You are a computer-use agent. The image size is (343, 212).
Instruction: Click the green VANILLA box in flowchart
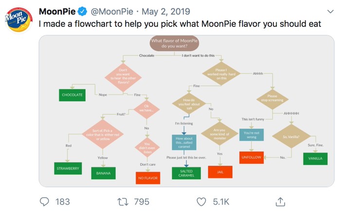click(x=315, y=158)
